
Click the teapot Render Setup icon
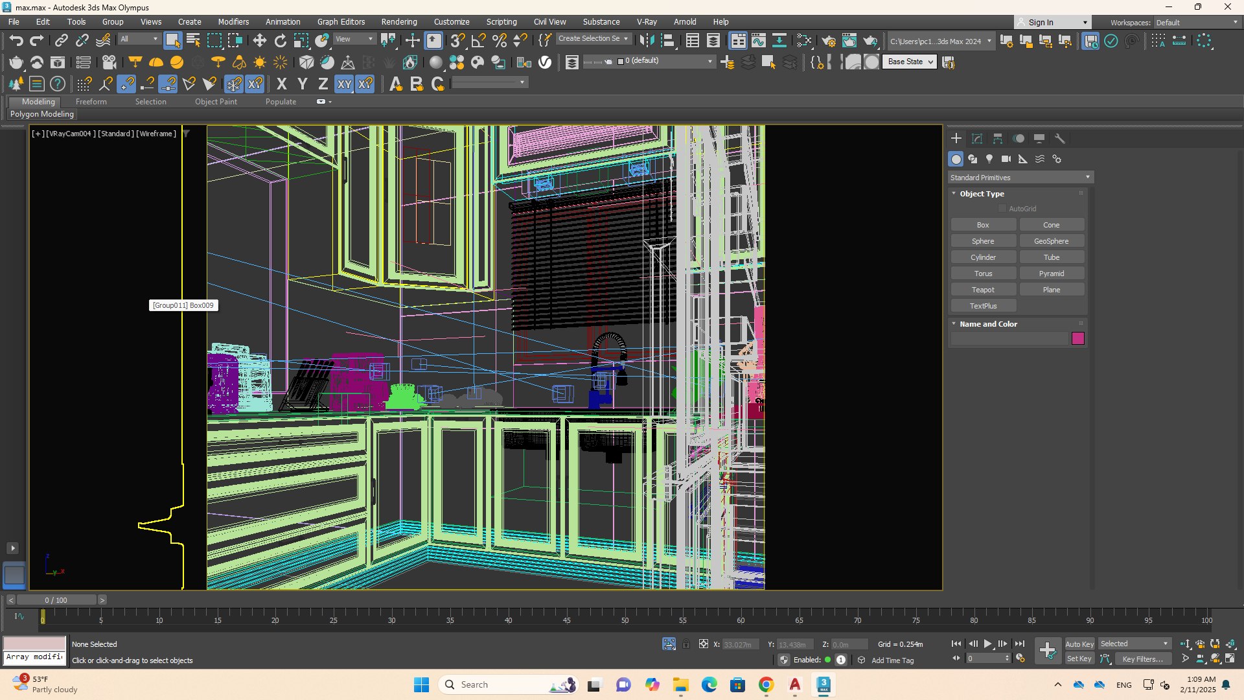[828, 41]
